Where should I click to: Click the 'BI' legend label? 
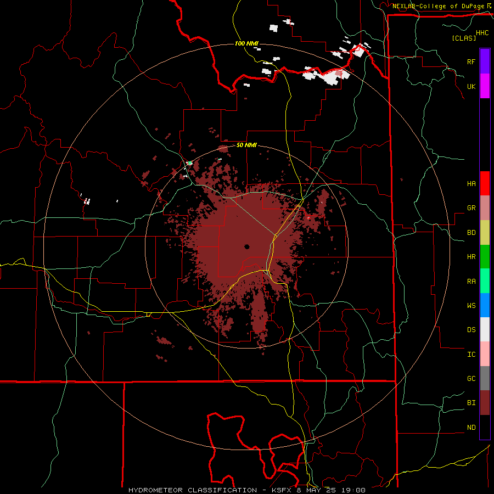coord(471,403)
